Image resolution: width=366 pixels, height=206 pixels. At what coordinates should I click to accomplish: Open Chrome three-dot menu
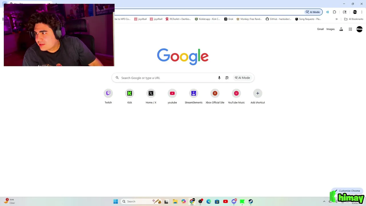362,12
